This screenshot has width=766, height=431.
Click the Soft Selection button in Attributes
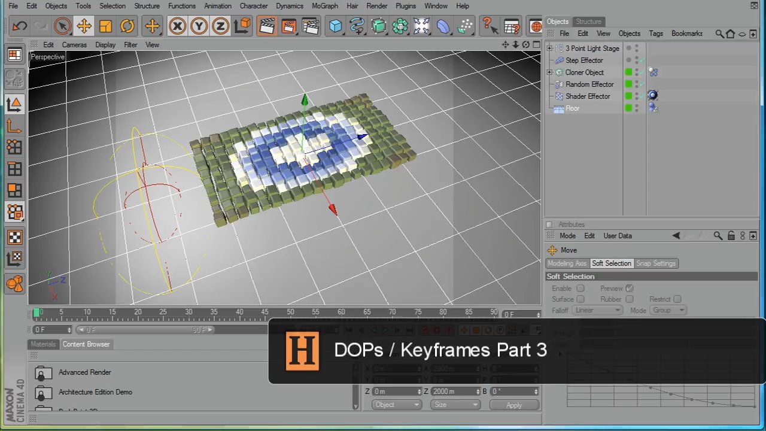[611, 263]
